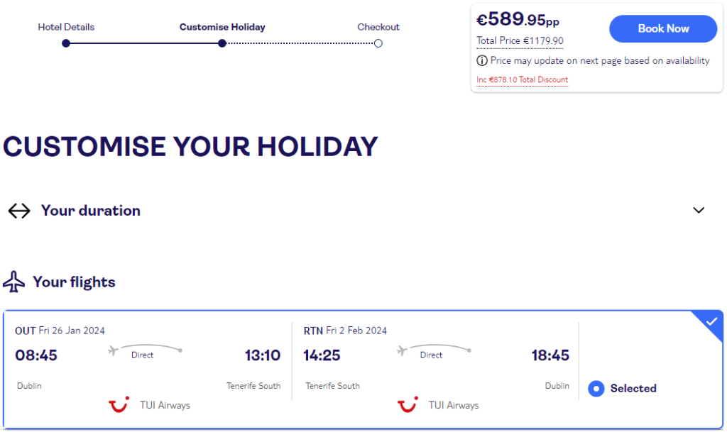The image size is (727, 432).
Task: Click the Hotel Details progress dot
Action: (66, 43)
